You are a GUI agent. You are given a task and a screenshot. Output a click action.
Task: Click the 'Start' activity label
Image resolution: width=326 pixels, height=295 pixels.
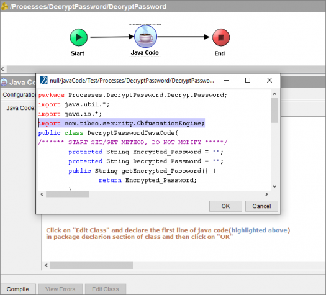(78, 53)
